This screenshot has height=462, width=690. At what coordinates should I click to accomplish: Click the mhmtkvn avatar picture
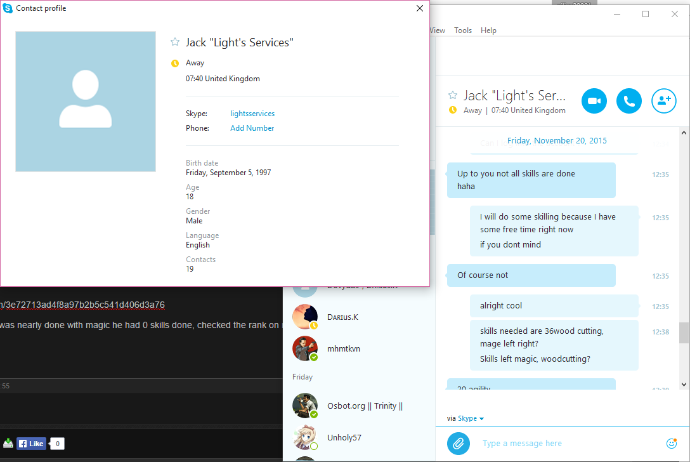305,348
